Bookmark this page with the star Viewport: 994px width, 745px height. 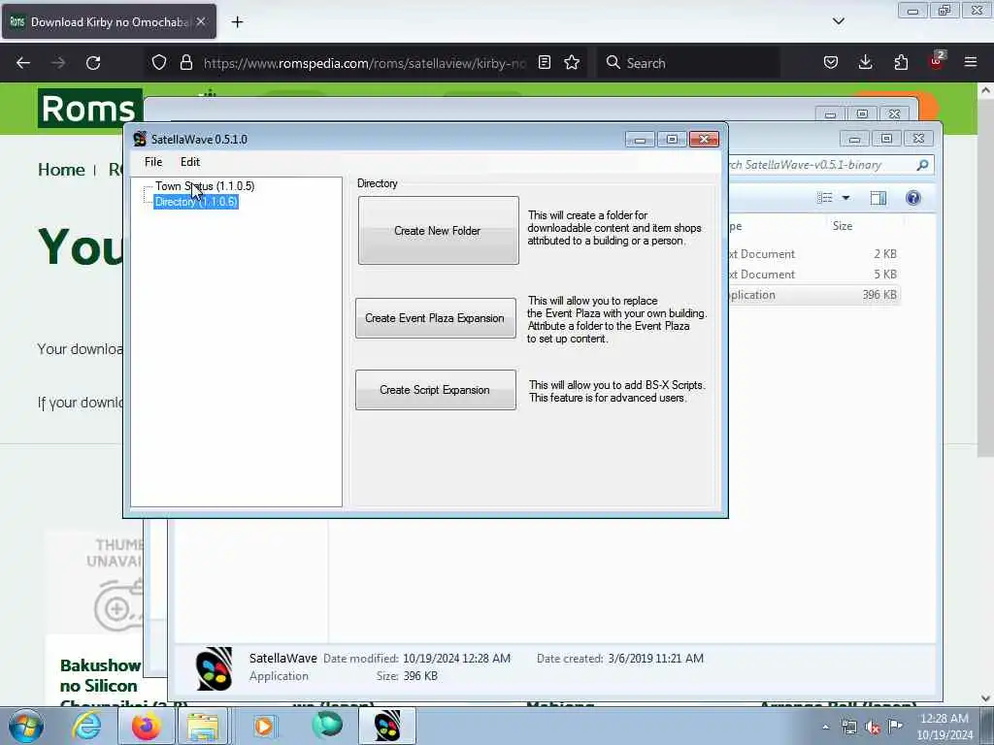click(x=572, y=63)
